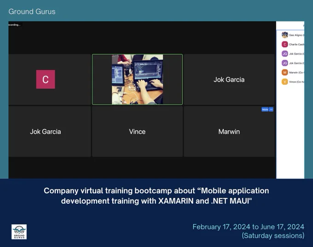Click the JG avatar directly above Marwin
313x247 pixels.
click(285, 63)
